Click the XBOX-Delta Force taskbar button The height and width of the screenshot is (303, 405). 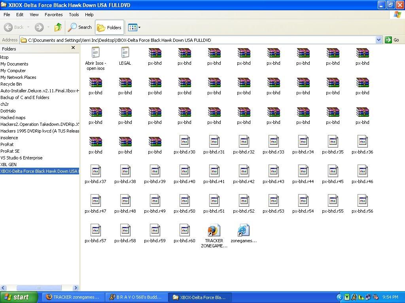tap(200, 297)
